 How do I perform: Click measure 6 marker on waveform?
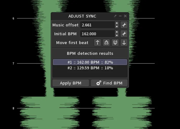coord(13,18)
